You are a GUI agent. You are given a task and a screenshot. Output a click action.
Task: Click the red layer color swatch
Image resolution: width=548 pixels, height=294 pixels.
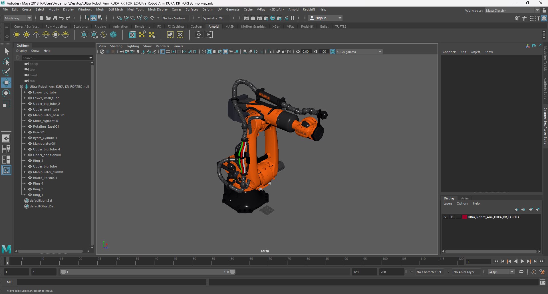tap(465, 217)
